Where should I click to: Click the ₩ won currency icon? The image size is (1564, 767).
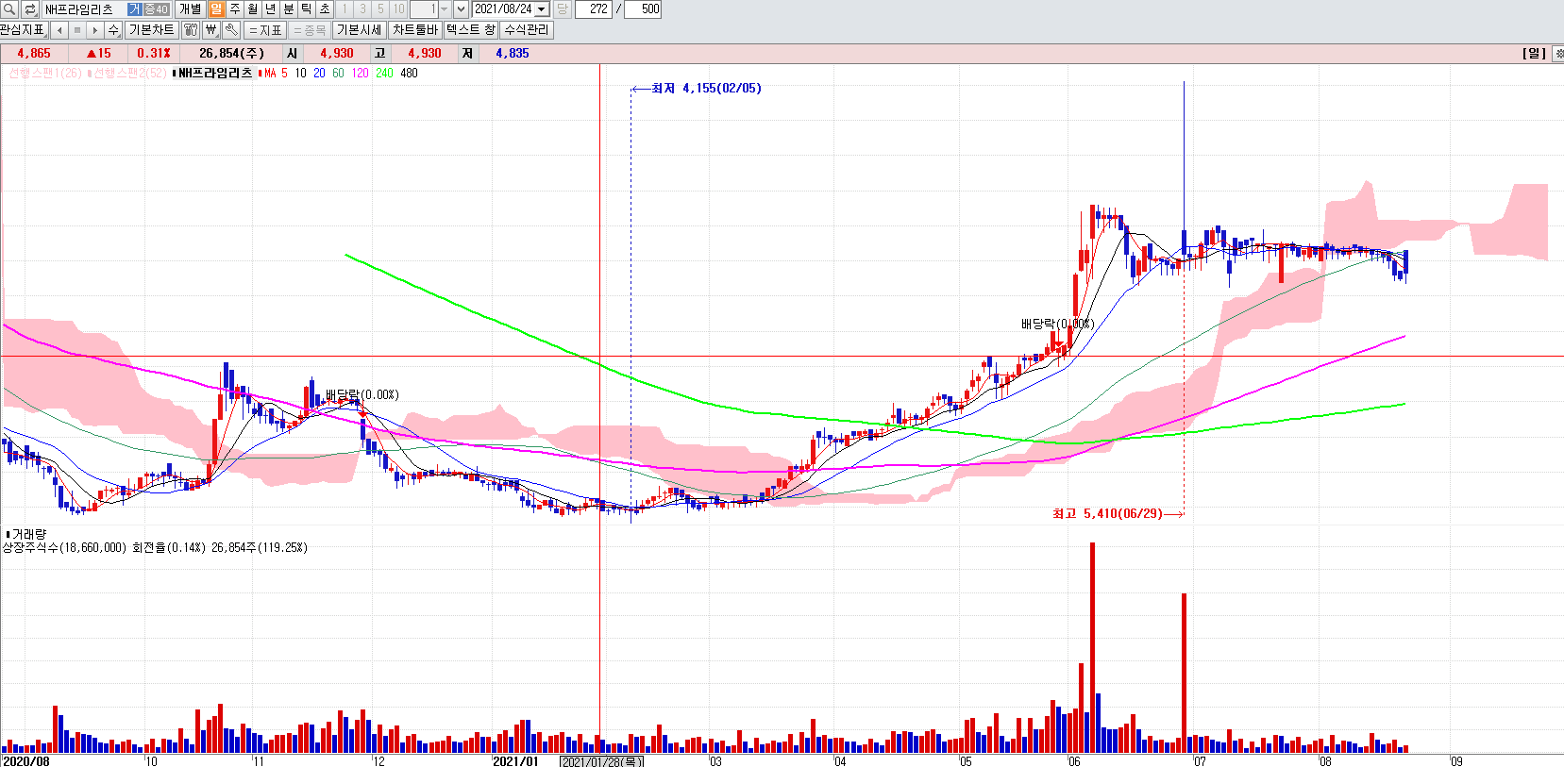(210, 30)
